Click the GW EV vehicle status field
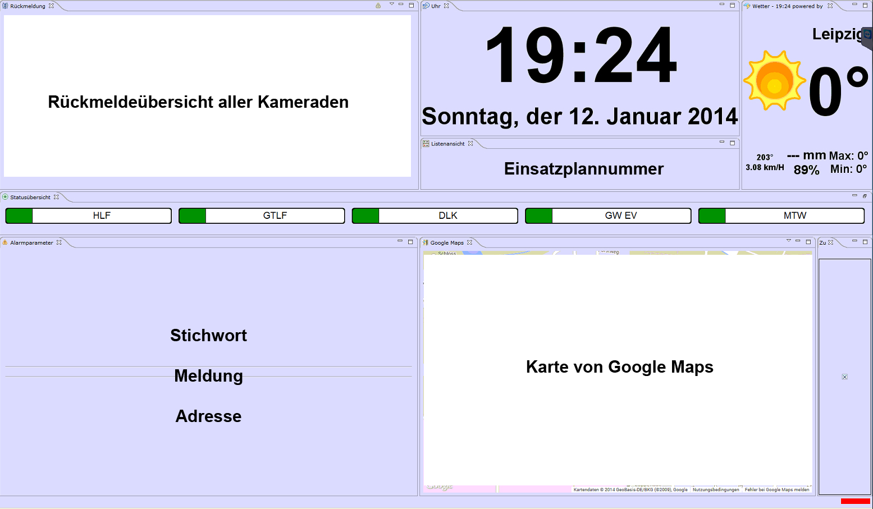This screenshot has width=873, height=509. 621,215
